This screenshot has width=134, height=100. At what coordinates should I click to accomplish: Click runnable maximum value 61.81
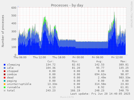pos(125,87)
